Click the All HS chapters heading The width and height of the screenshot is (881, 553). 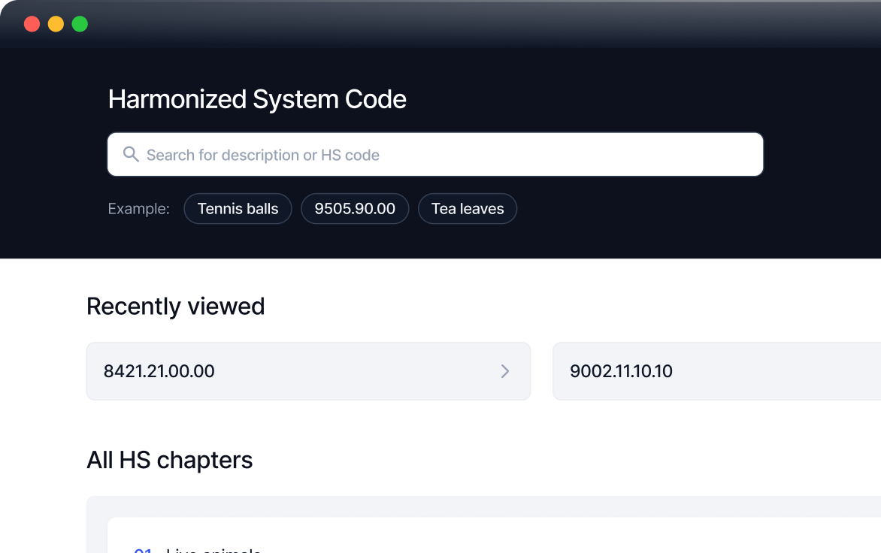pos(170,461)
